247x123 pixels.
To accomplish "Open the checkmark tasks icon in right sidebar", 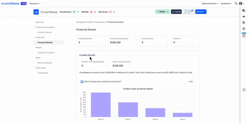I will pos(244,29).
